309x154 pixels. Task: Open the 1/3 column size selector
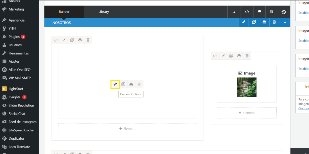215,56
